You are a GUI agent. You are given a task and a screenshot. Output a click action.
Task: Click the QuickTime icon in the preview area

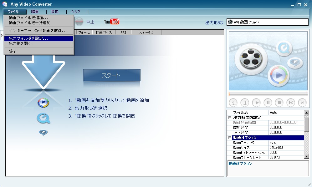(x=284, y=48)
